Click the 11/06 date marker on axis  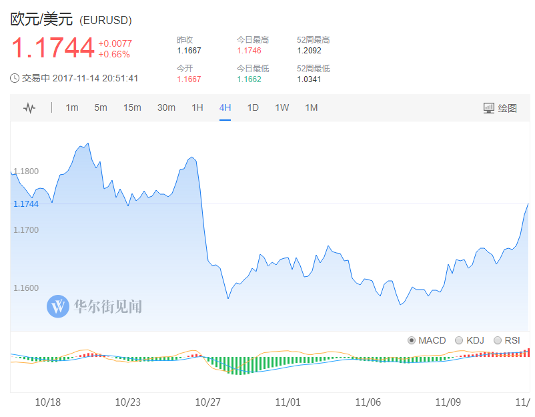tap(368, 402)
